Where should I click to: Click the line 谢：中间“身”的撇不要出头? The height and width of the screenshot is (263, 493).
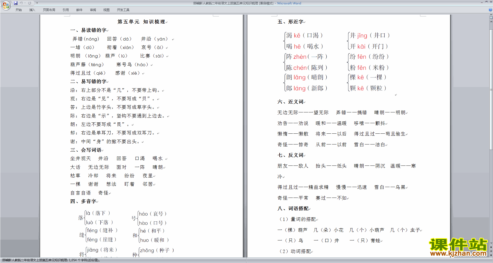pos(105,142)
